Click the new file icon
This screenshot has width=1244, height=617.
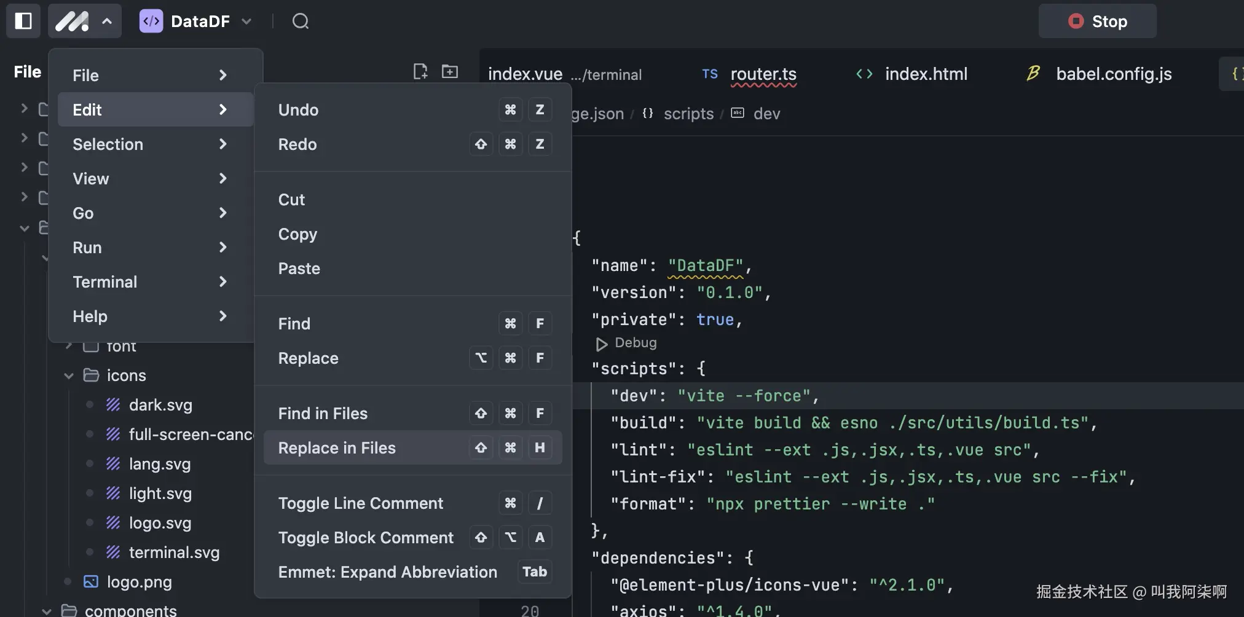[420, 72]
